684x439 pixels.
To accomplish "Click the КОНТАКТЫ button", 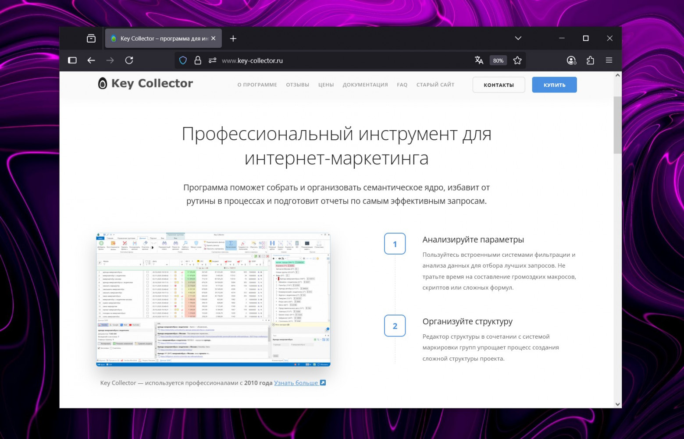I will pyautogui.click(x=499, y=85).
